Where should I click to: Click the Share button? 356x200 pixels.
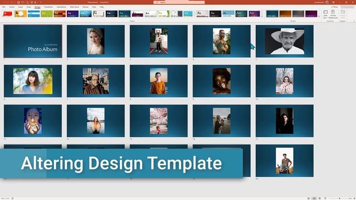point(335,7)
